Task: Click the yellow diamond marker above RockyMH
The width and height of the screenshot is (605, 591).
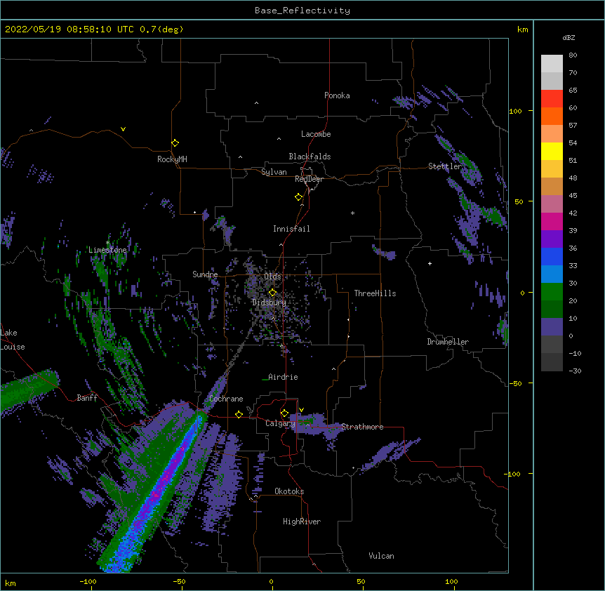Action: click(175, 143)
